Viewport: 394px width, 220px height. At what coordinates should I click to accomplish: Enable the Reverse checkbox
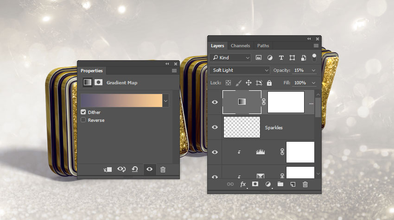(x=83, y=120)
